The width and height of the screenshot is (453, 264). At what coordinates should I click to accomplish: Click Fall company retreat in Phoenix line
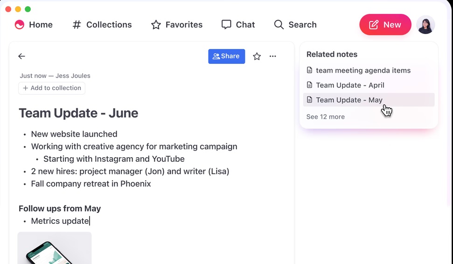tap(91, 184)
